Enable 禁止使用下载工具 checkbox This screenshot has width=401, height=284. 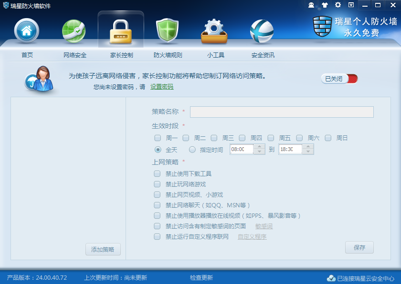click(157, 174)
